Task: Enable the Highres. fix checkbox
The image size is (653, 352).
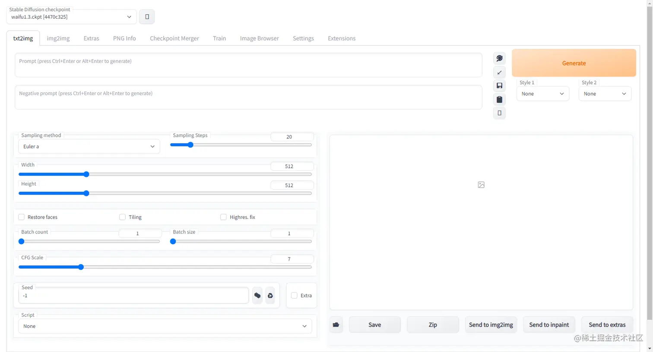Action: [223, 217]
